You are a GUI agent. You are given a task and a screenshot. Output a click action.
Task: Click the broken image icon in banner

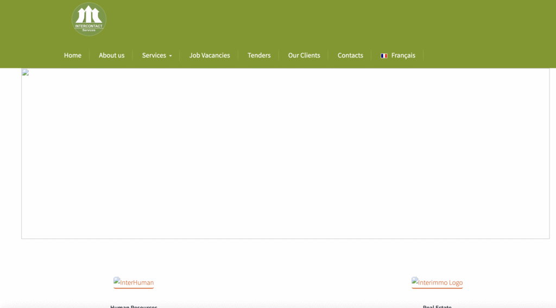coord(25,72)
